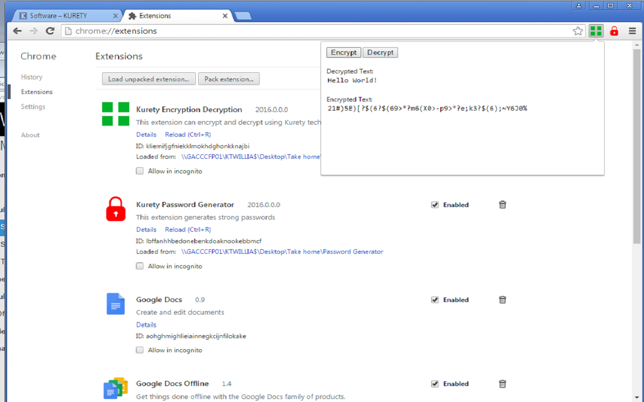Go back with the back arrow
The image size is (644, 402).
[x=17, y=31]
